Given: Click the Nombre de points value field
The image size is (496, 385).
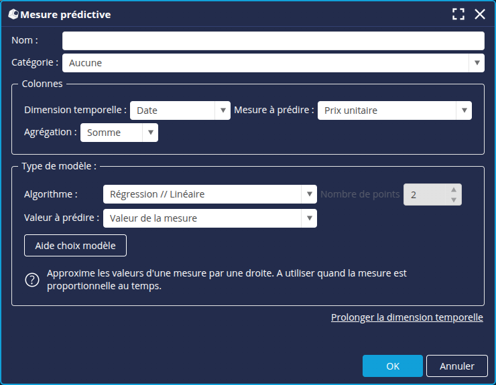Looking at the screenshot, I should (425, 195).
